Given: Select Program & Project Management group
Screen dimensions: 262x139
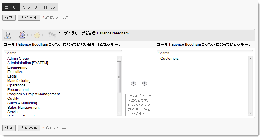Looking at the screenshot, I should pos(33,94).
